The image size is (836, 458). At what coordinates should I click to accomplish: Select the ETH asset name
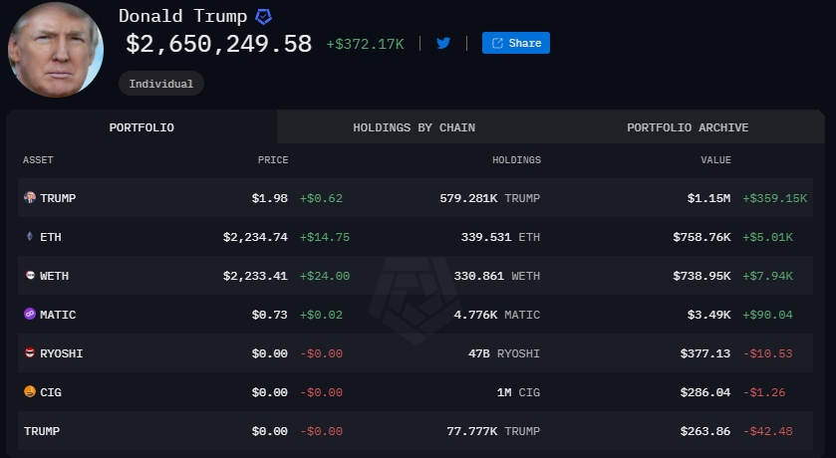click(x=51, y=237)
